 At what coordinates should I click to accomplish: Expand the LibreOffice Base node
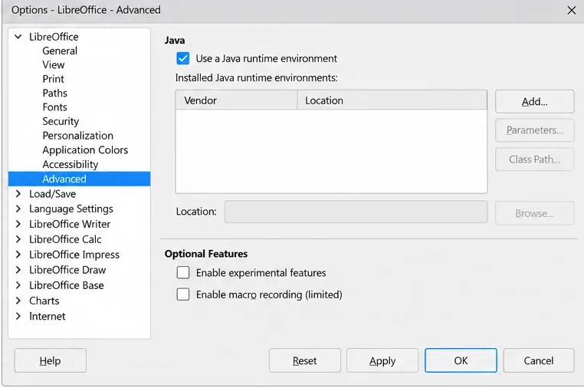[x=18, y=285]
